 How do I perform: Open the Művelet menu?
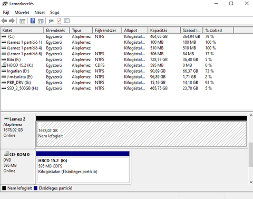(22, 13)
